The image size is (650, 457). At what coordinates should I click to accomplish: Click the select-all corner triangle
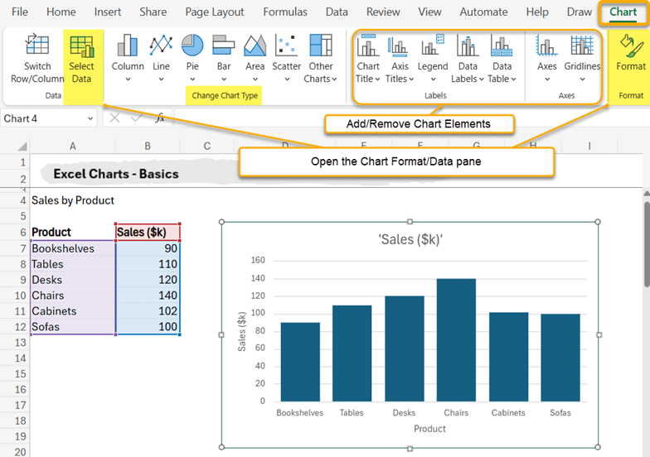click(x=22, y=146)
